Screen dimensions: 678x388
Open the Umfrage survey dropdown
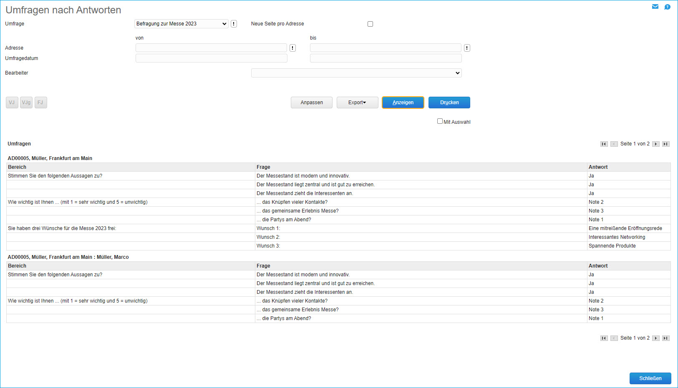(181, 24)
